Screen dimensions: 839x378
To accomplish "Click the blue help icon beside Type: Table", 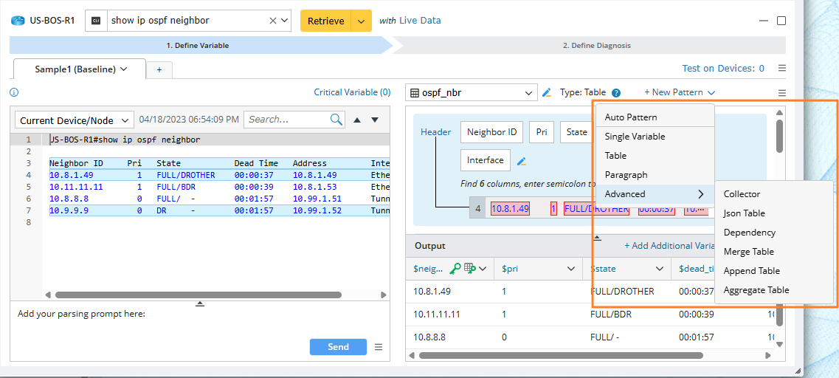I will click(x=616, y=93).
